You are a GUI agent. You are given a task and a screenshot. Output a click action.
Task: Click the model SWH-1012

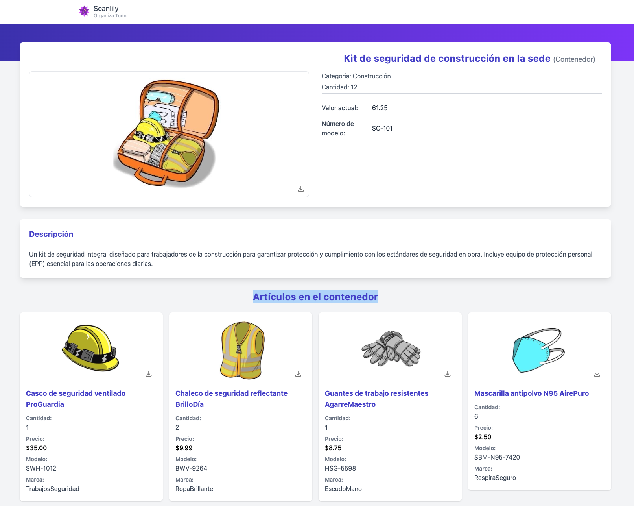[x=41, y=468]
